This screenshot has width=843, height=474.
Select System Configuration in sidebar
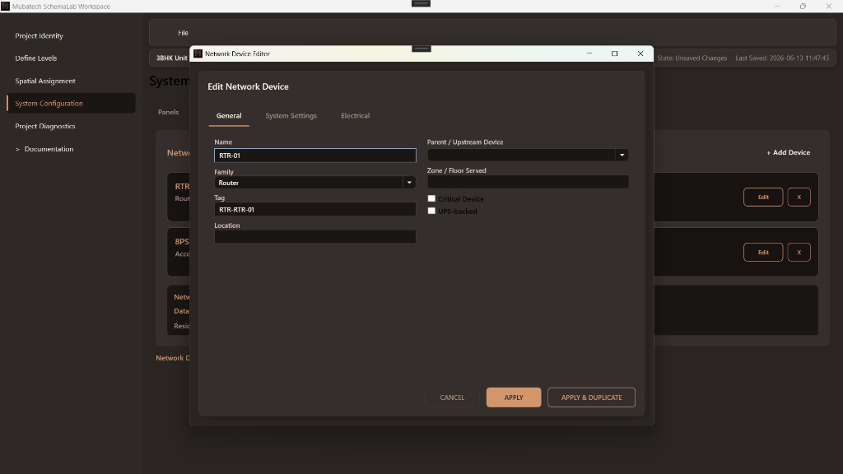pos(71,103)
